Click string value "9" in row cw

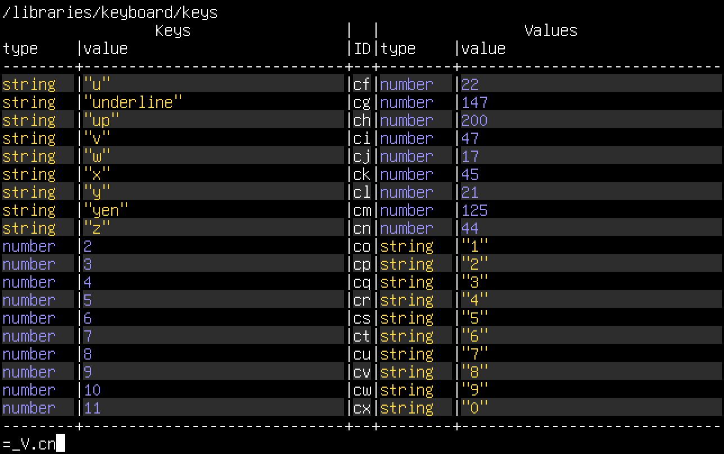click(x=475, y=390)
